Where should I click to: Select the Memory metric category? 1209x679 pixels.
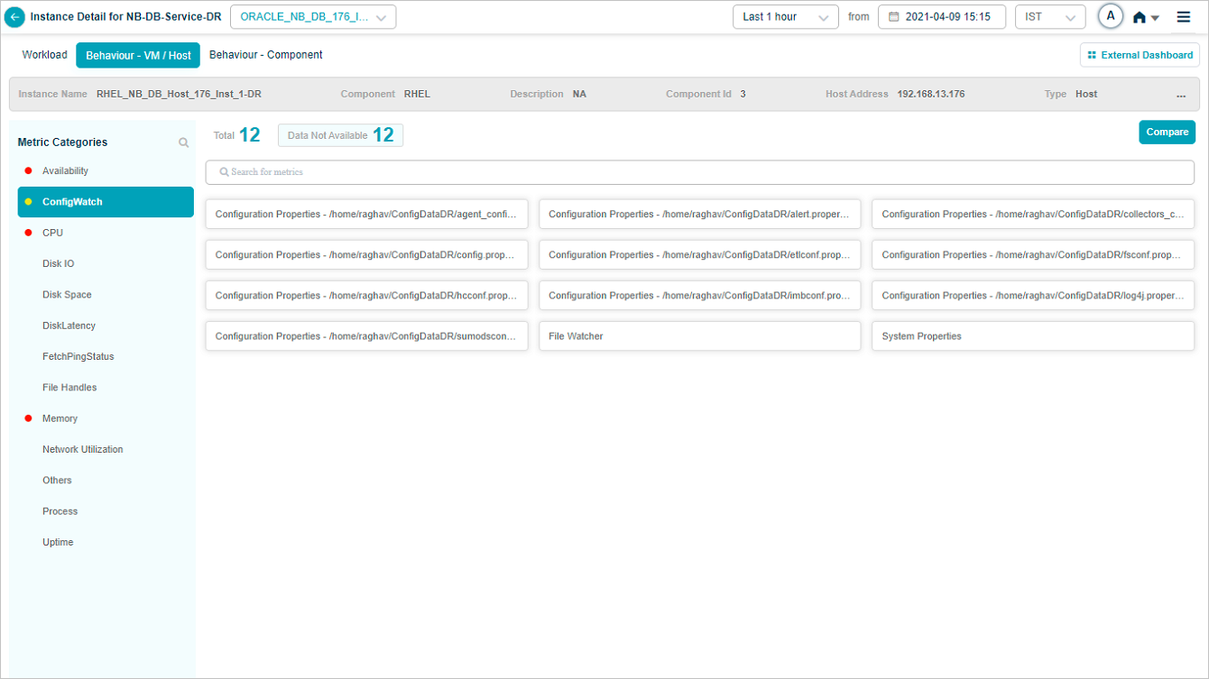tap(60, 418)
